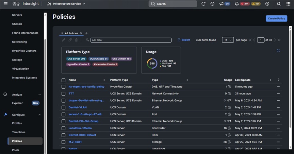294x154 pixels.
Task: Open Profiles in the sidebar
Action: (17, 123)
